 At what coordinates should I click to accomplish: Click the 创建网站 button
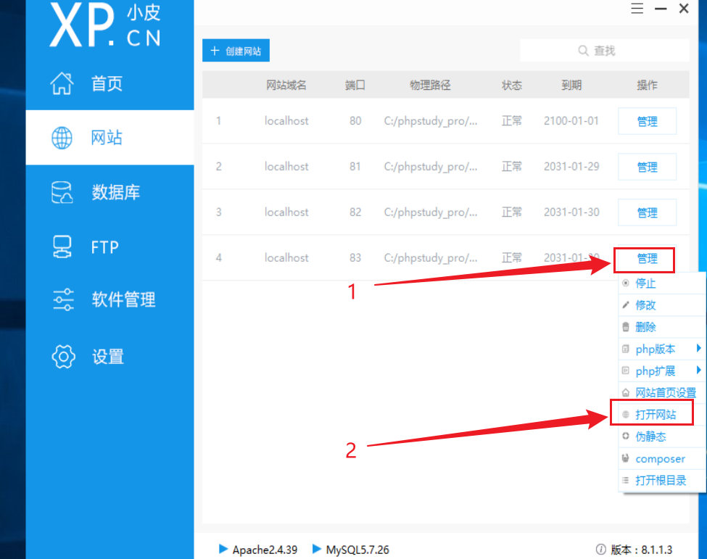[236, 51]
